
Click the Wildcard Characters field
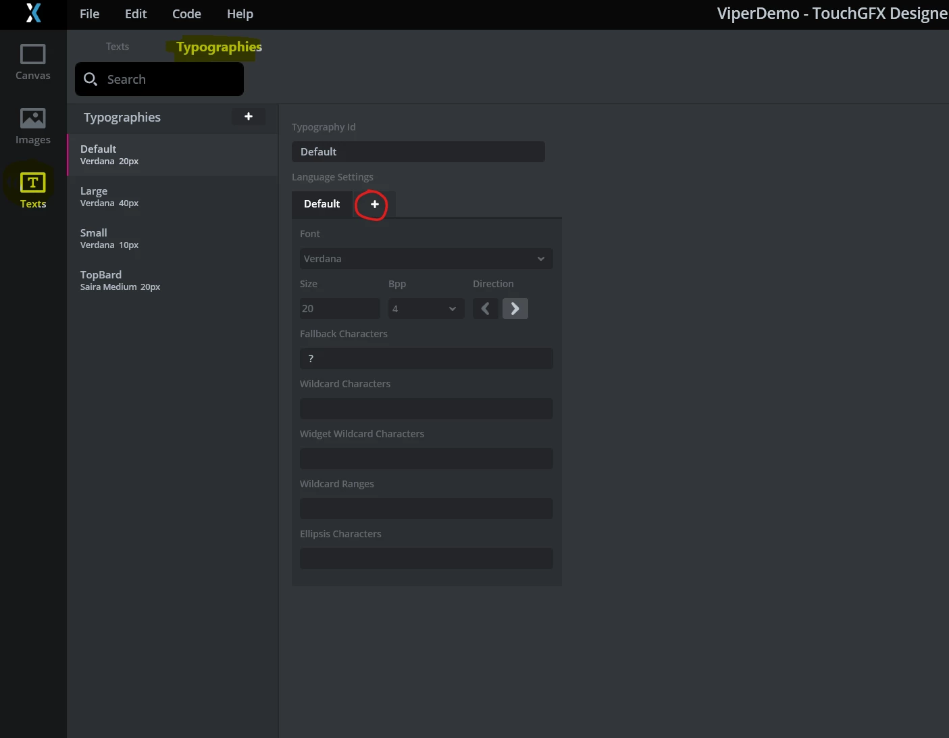point(426,409)
